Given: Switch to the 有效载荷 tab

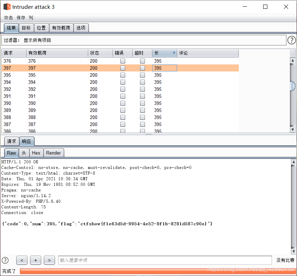Looking at the screenshot, I should [x=61, y=28].
